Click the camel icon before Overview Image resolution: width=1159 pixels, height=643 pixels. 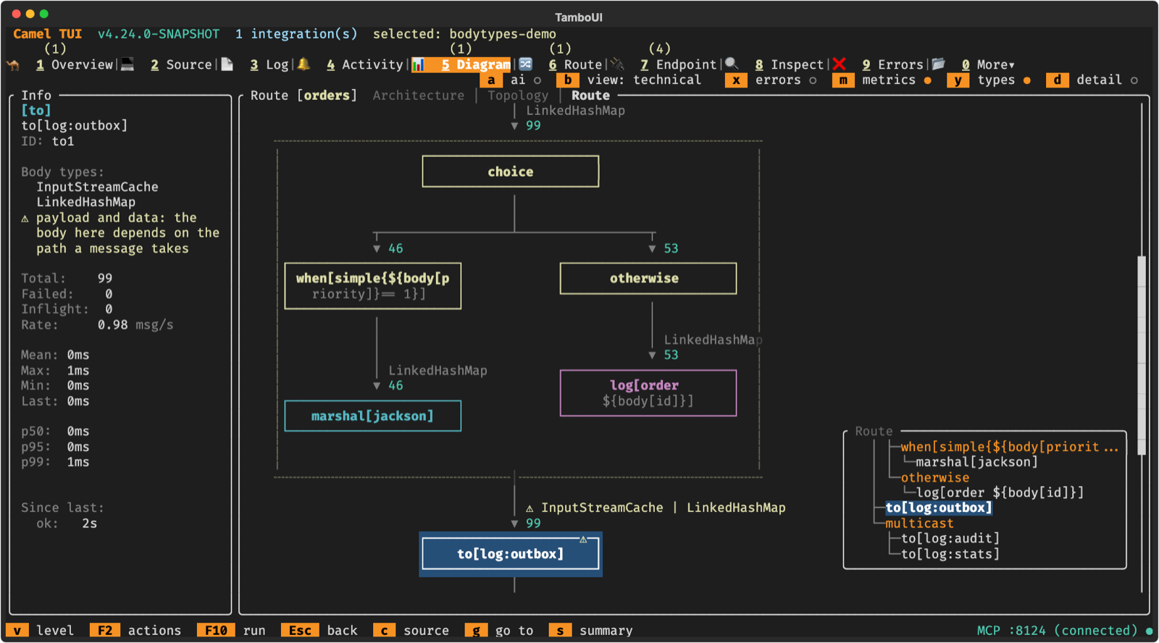13,65
